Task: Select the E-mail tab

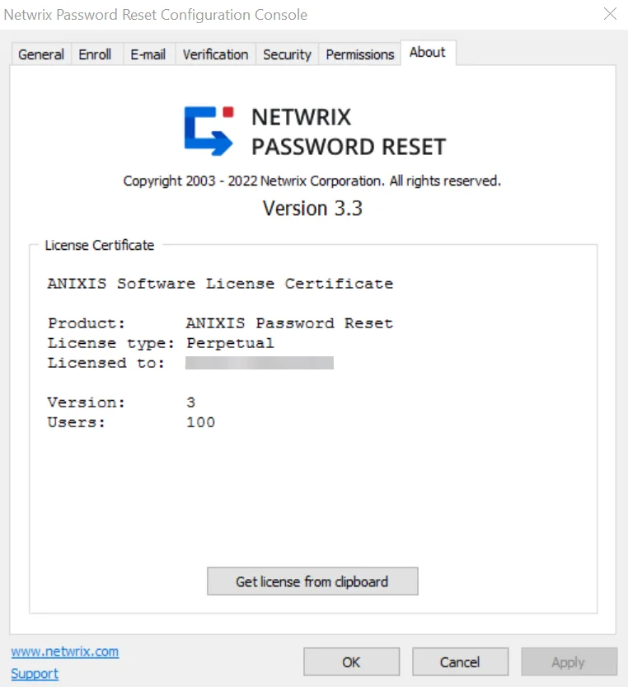Action: coord(148,54)
